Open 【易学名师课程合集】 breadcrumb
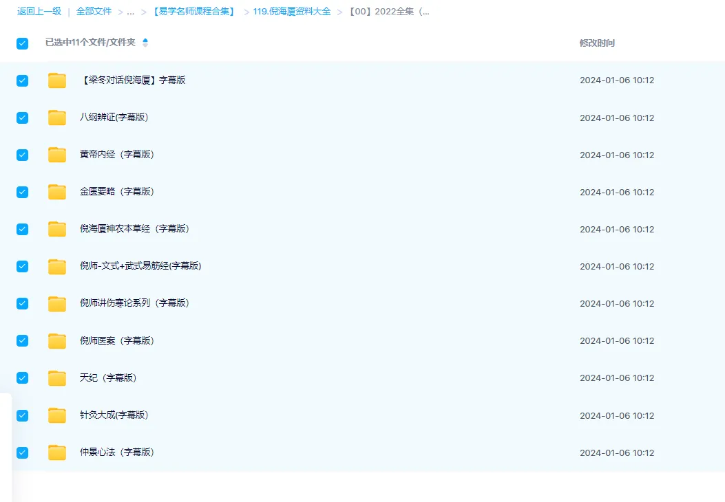This screenshot has height=502, width=725. click(194, 11)
